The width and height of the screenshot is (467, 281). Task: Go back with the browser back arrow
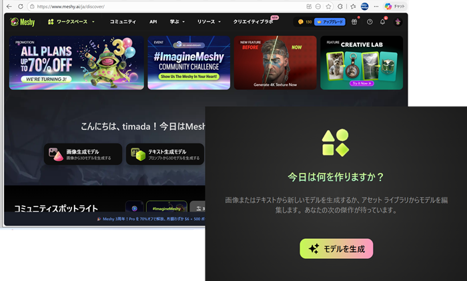(9, 6)
